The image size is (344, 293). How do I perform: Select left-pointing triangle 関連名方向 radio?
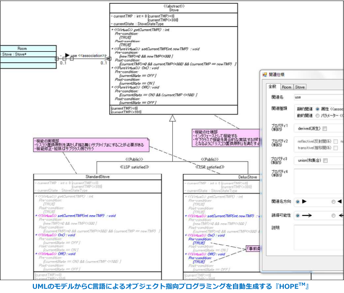(x=334, y=202)
